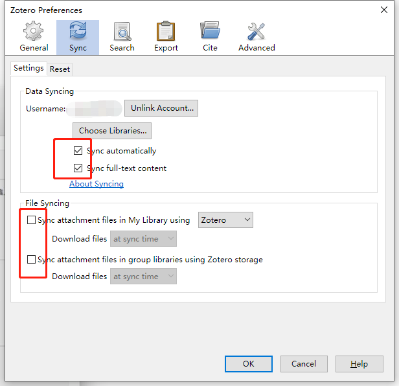
Task: Switch to the Settings tab
Action: [x=28, y=68]
